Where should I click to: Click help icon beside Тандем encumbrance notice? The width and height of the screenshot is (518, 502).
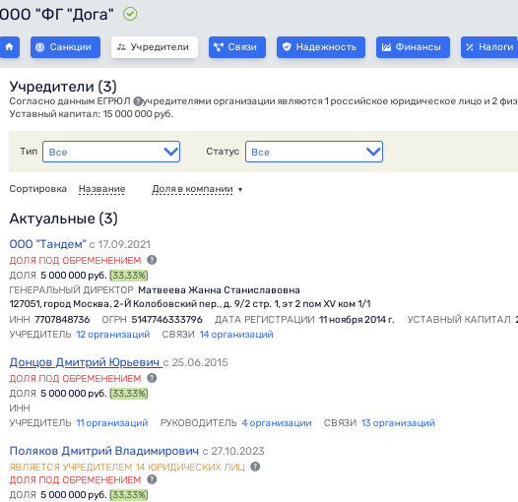(x=152, y=260)
